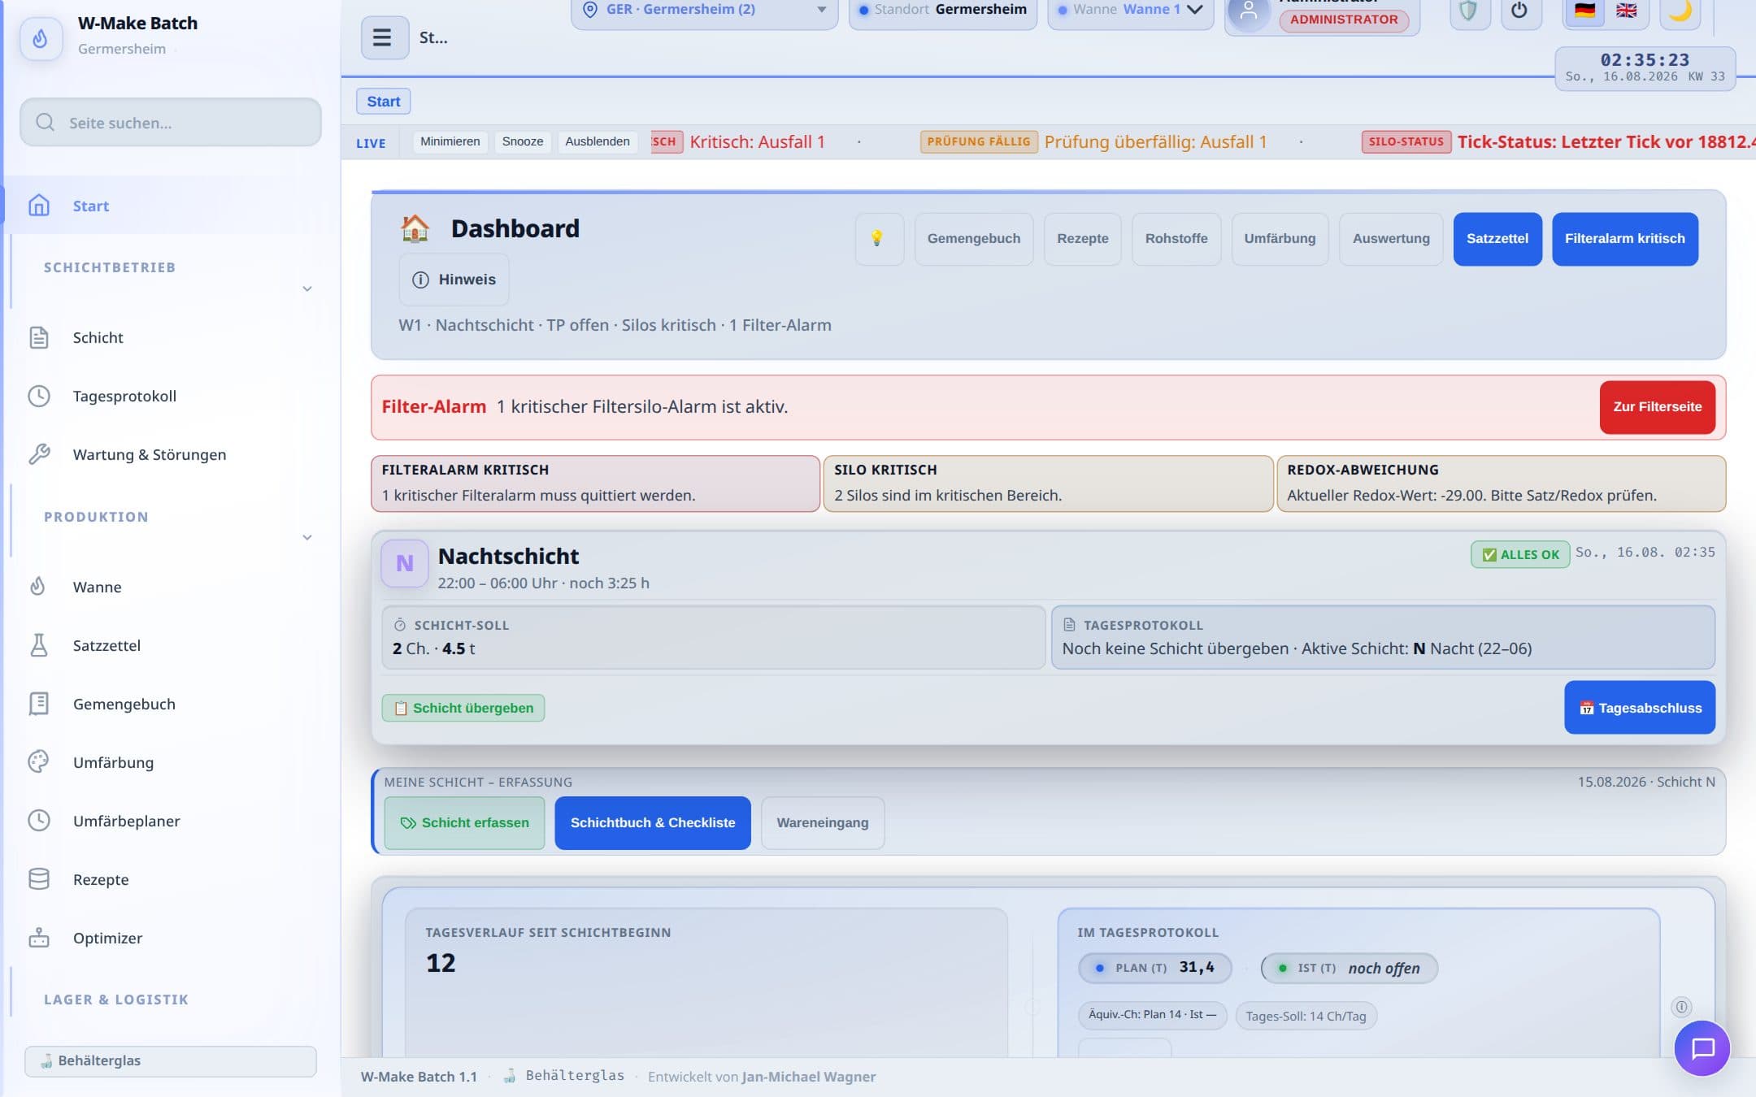Click the W-Make Batch flame logo icon
1756x1097 pixels.
(41, 37)
